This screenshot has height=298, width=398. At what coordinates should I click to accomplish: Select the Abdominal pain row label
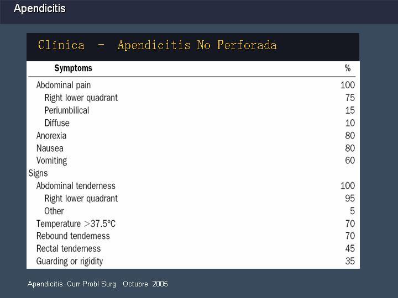[64, 85]
